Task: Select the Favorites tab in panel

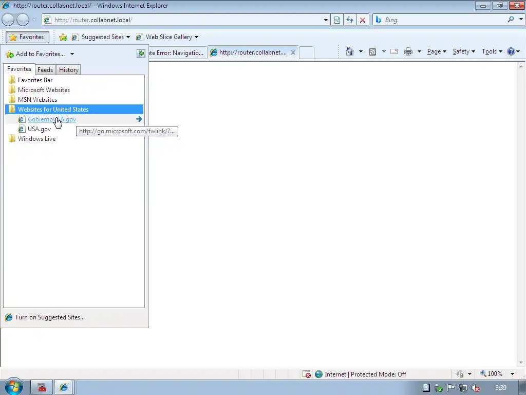Action: [19, 69]
